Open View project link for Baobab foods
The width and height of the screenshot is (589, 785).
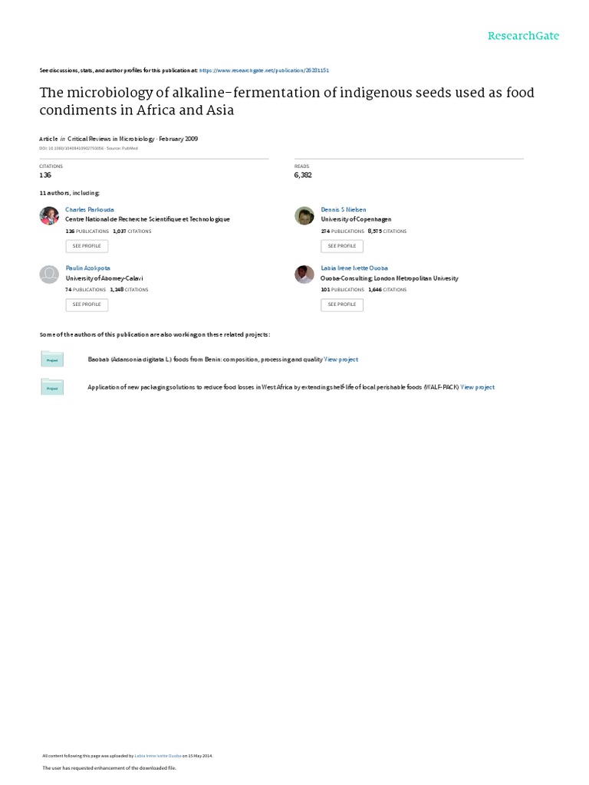click(341, 360)
